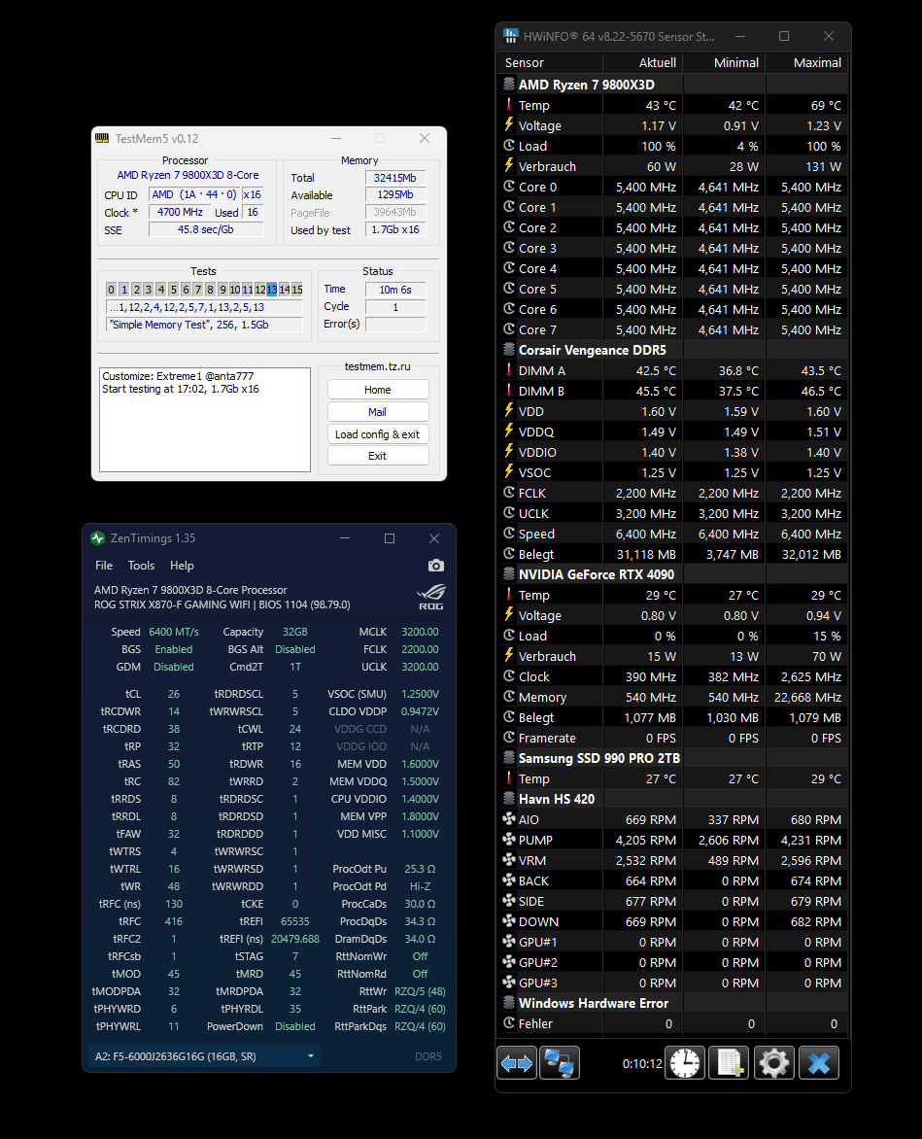Click HWiNFO log file add button
The width and height of the screenshot is (922, 1139).
coord(729,1063)
